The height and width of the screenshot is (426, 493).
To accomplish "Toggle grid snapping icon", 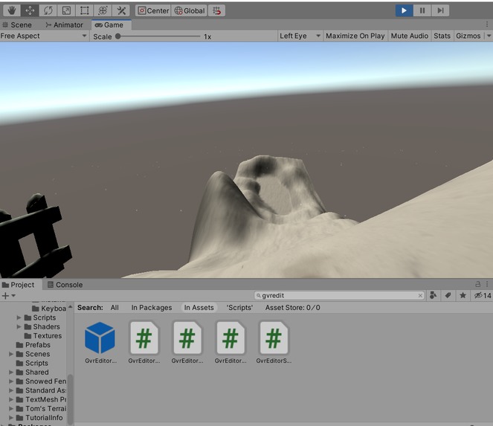I will (216, 10).
